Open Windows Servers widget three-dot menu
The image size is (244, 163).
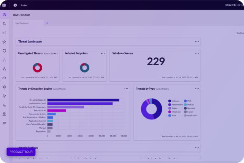(197, 53)
